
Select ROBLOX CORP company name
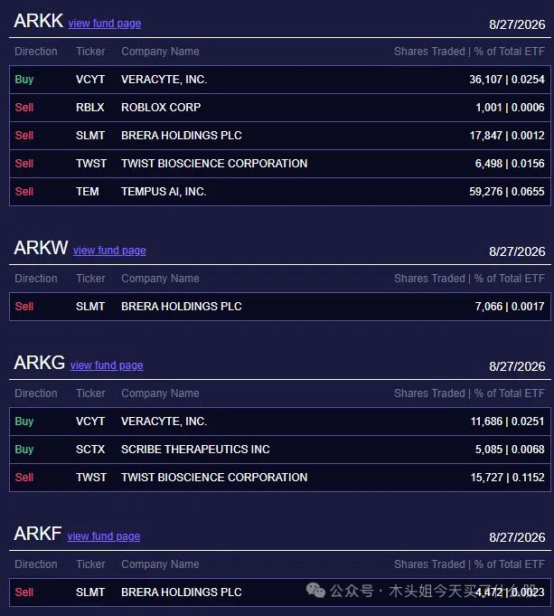[161, 108]
